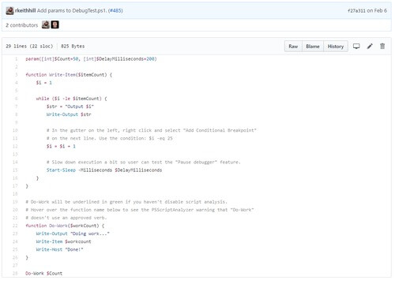Click 'function Do-Work($workCount) {' line

click(65, 226)
